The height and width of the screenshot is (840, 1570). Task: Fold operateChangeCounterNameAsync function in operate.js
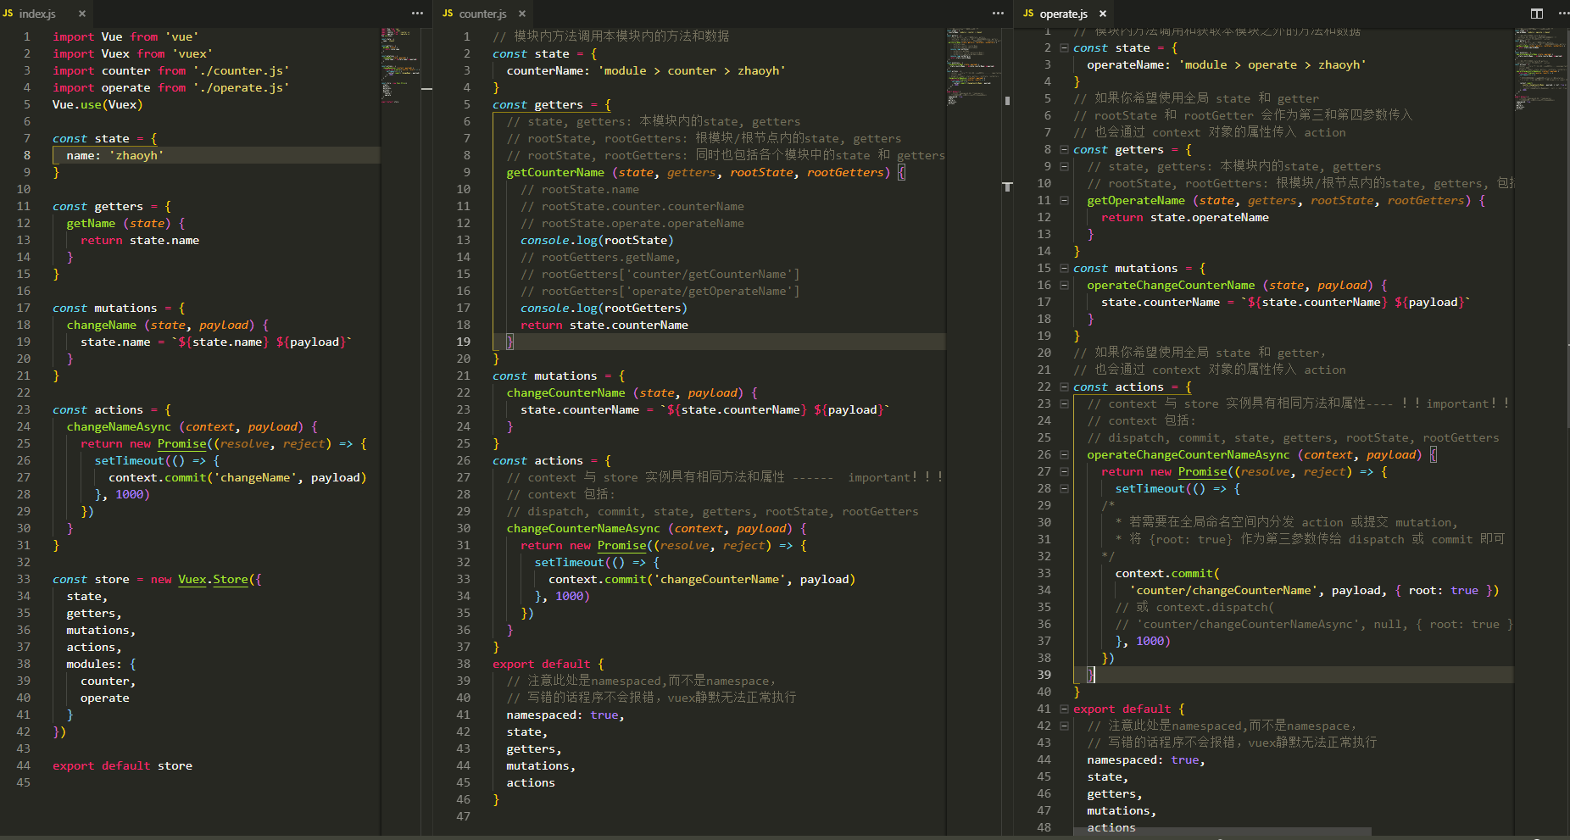pos(1064,455)
